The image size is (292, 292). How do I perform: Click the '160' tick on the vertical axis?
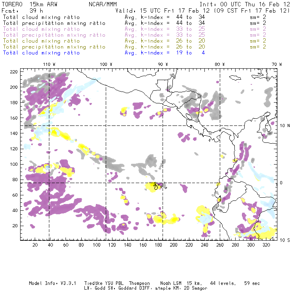(x=14, y=118)
